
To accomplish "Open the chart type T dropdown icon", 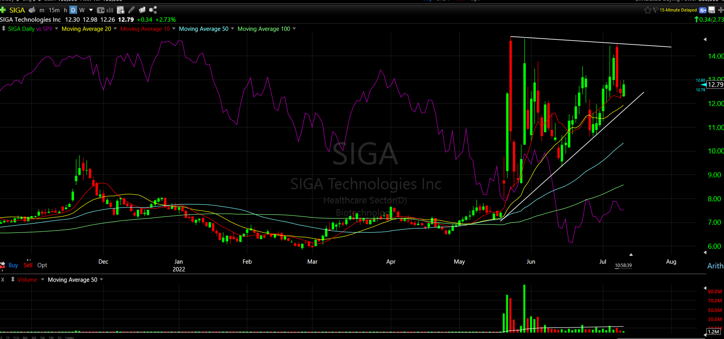I will [x=101, y=10].
